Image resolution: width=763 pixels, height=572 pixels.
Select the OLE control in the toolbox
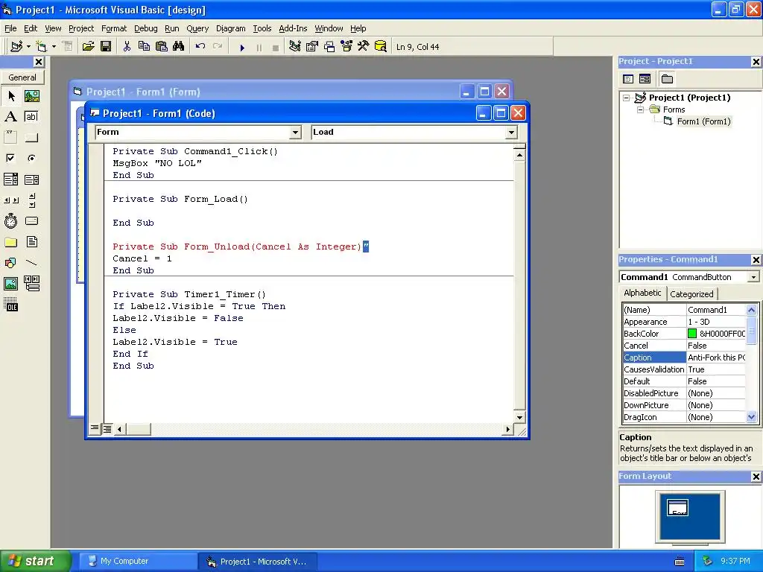11,305
